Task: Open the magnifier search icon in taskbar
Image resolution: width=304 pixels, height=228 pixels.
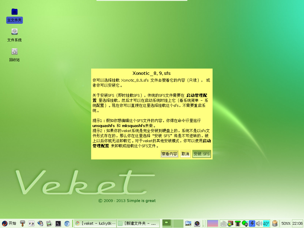Action: pyautogui.click(x=188, y=224)
